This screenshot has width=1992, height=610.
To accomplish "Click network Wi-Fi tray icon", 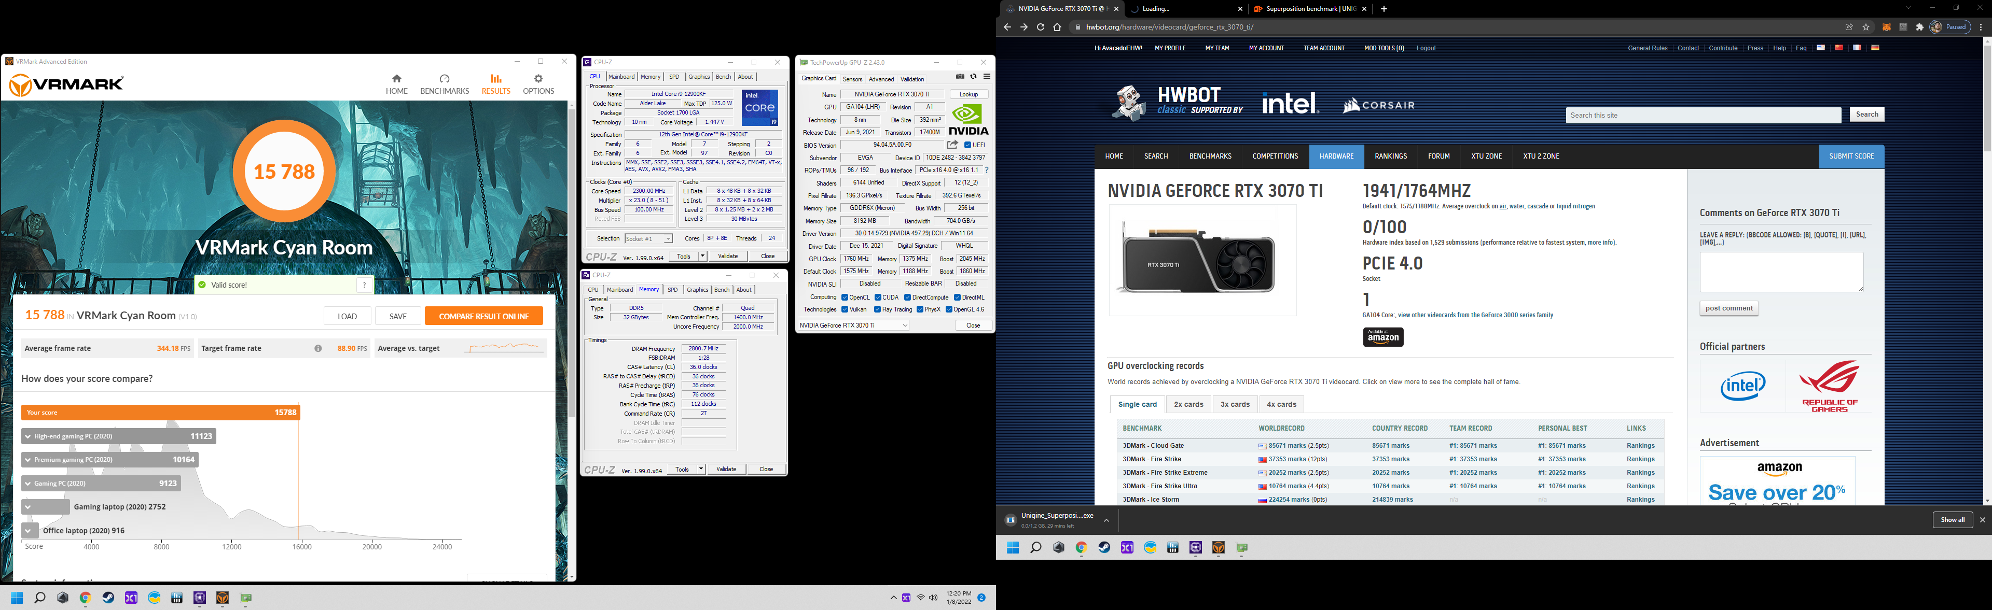I will point(920,598).
